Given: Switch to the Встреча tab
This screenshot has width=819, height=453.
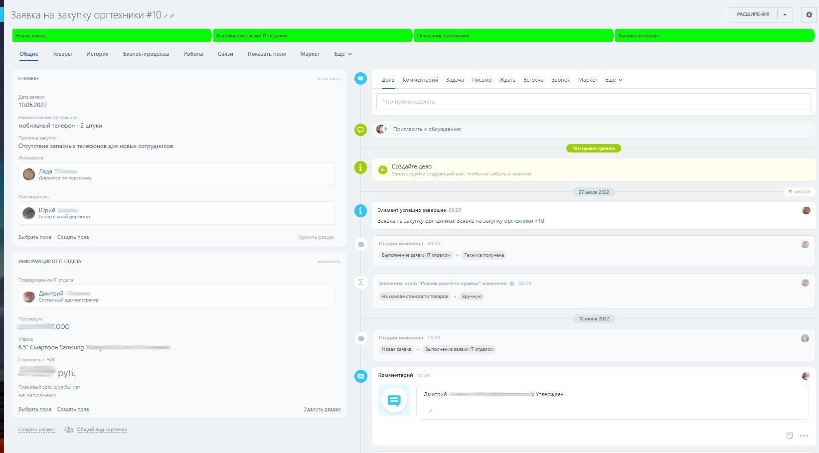Looking at the screenshot, I should (533, 80).
